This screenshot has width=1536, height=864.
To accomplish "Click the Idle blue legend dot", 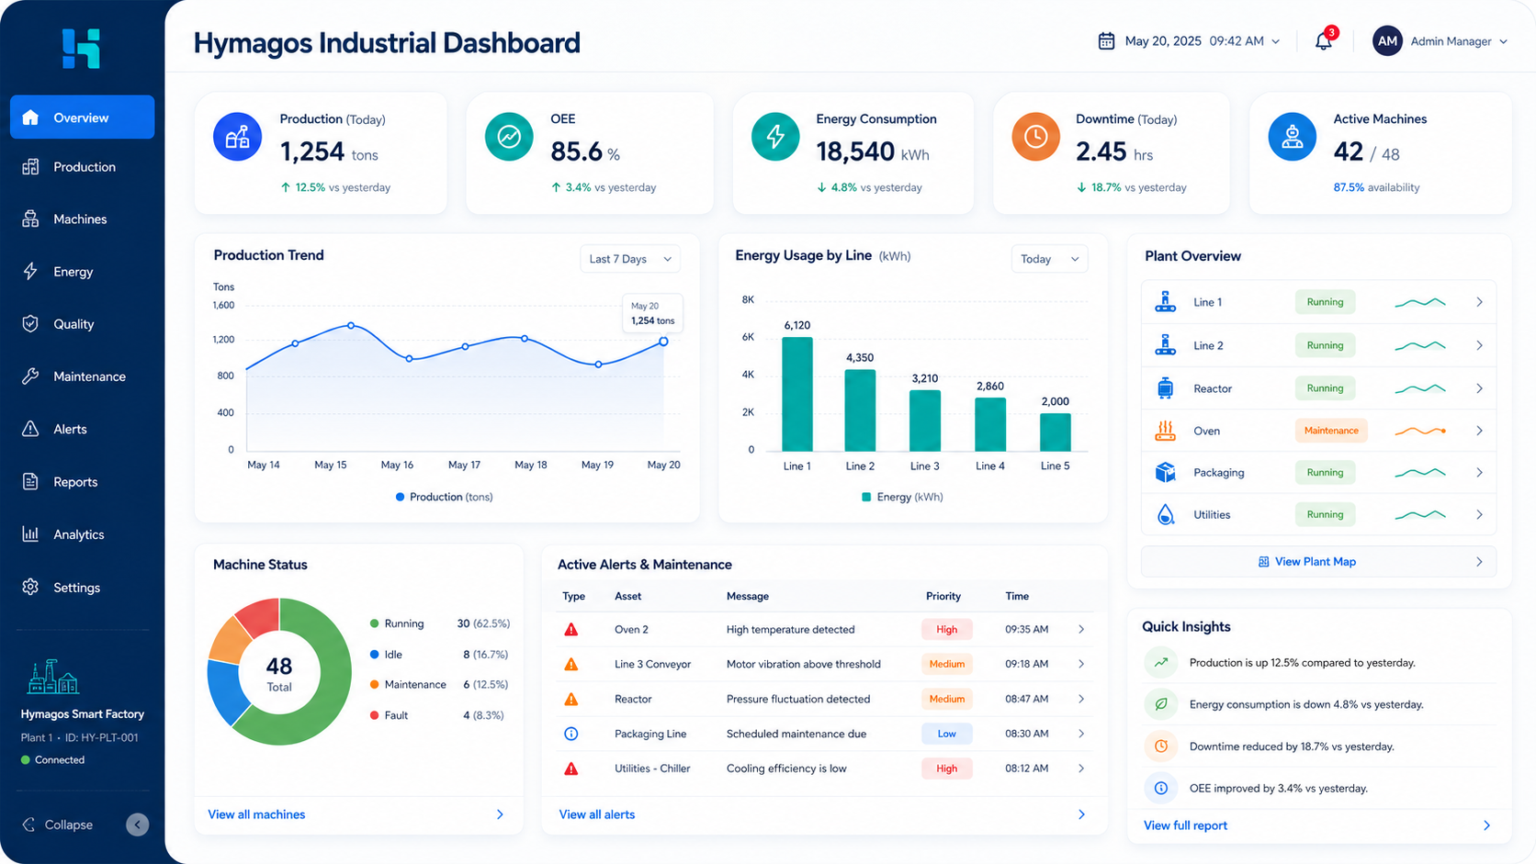I will [374, 655].
